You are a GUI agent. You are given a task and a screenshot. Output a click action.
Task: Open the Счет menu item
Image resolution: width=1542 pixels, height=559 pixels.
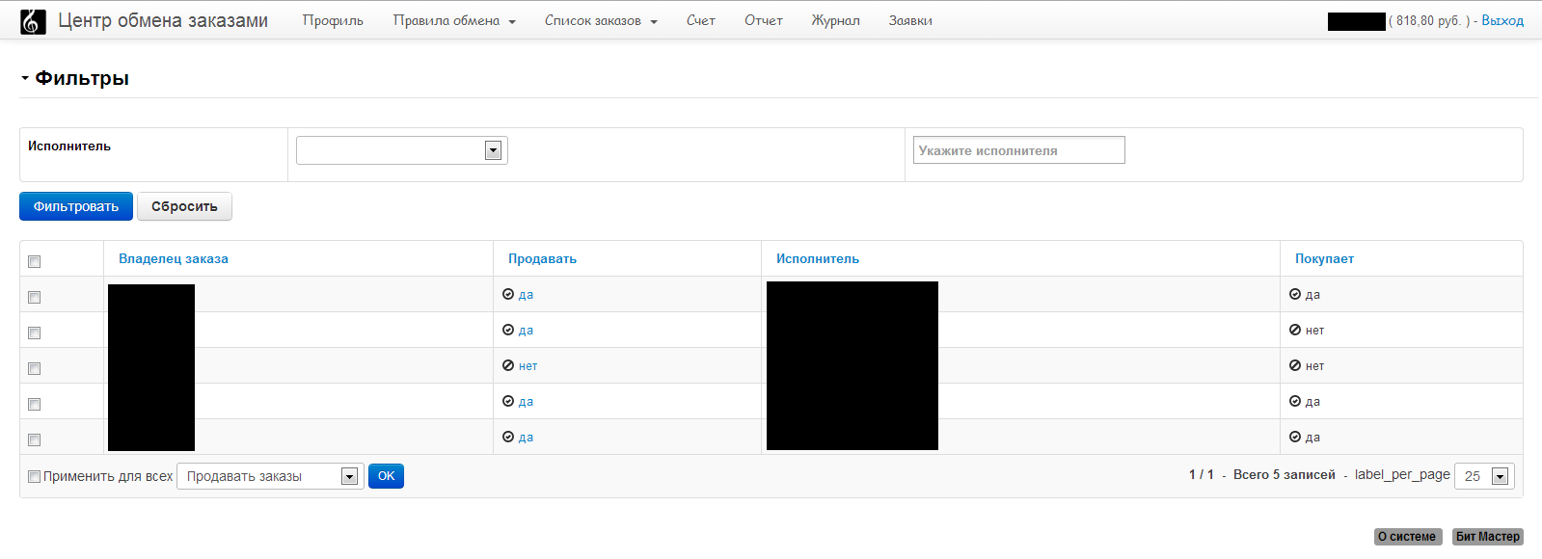(701, 20)
